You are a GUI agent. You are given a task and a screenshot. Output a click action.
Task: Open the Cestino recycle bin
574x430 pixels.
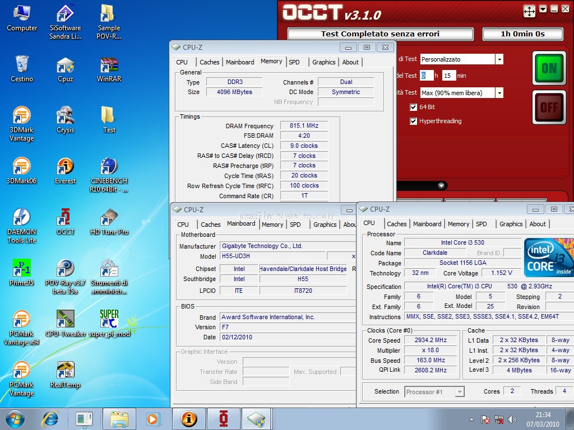pos(22,69)
